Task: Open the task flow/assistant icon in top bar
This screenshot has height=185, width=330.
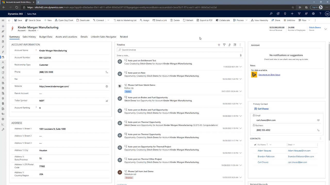Action: [278, 14]
